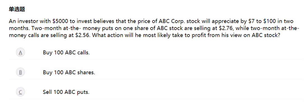304x102 pixels.
Task: Click the word "puts" in option C
Action: click(83, 92)
